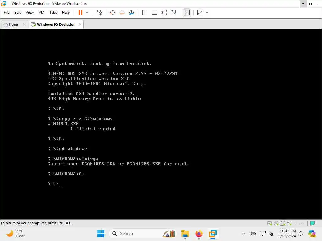The image size is (322, 241).
Task: Open the Windows Start menu
Action: [x=101, y=233]
